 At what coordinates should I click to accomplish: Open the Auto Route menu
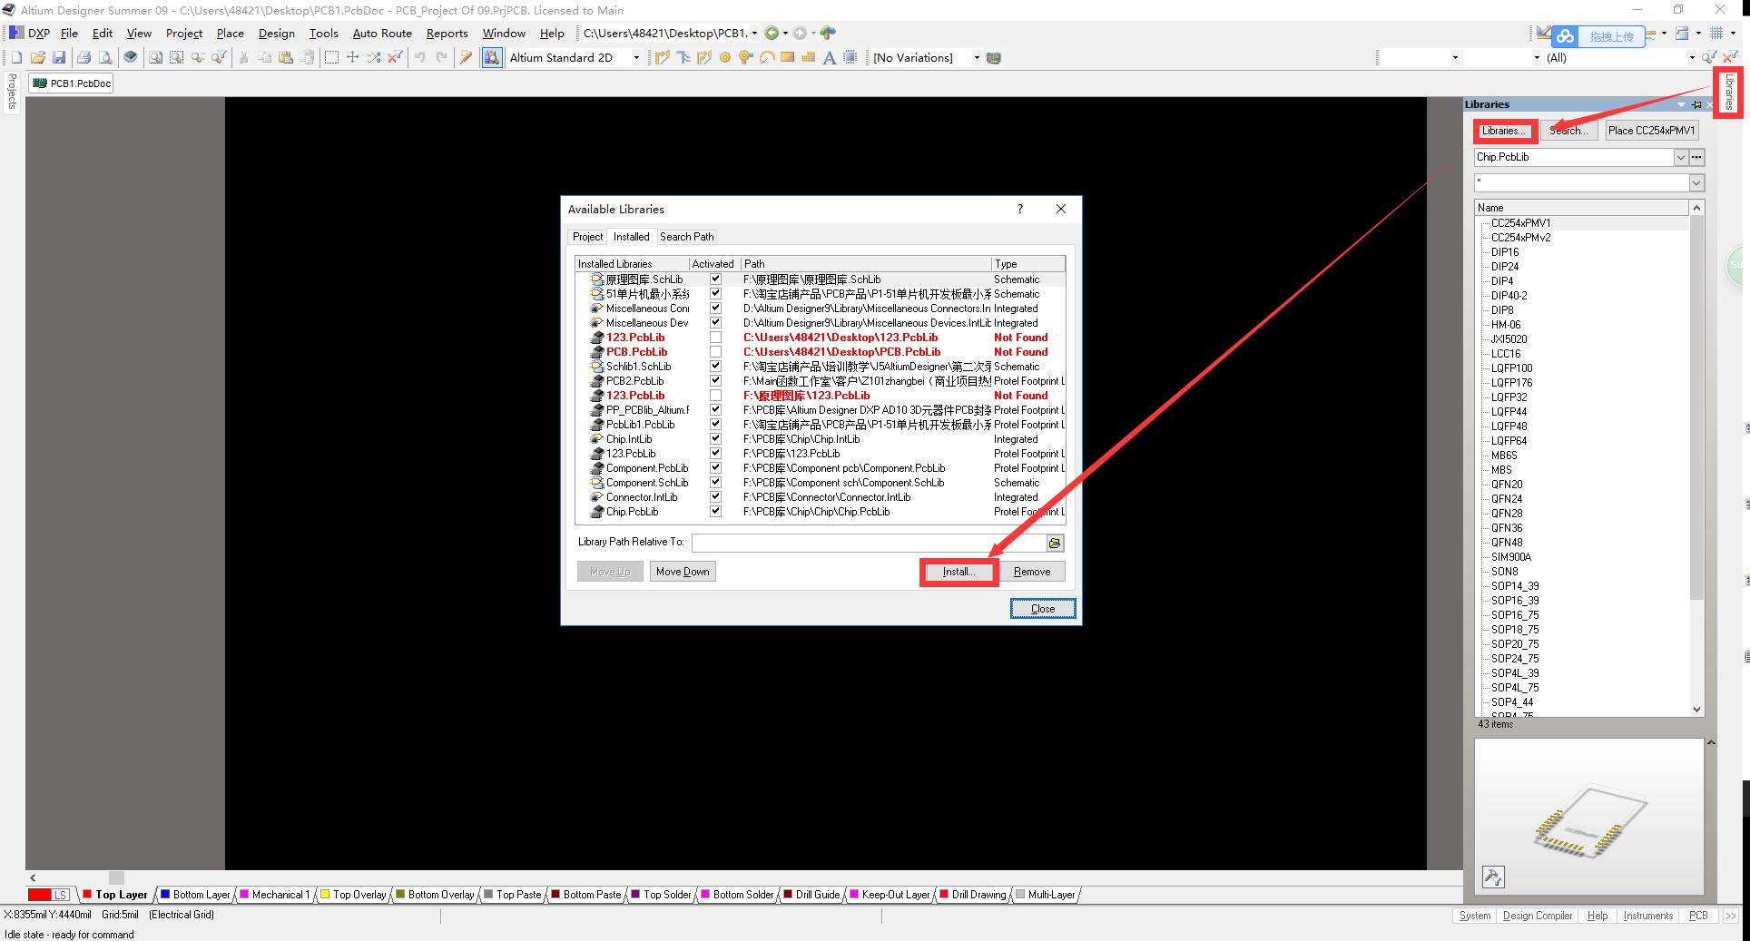[382, 34]
